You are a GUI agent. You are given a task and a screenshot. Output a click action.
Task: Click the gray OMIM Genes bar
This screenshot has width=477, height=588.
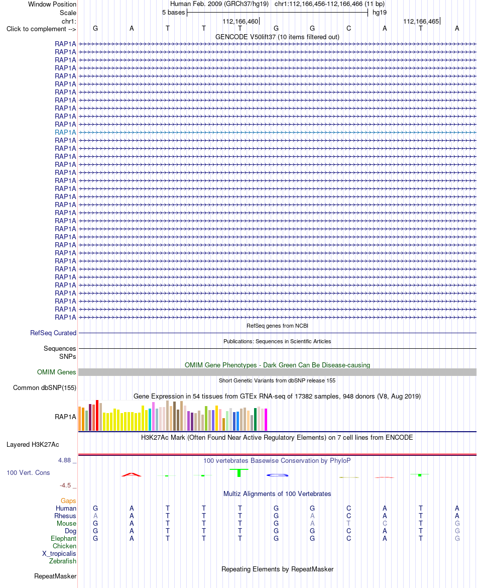[277, 372]
